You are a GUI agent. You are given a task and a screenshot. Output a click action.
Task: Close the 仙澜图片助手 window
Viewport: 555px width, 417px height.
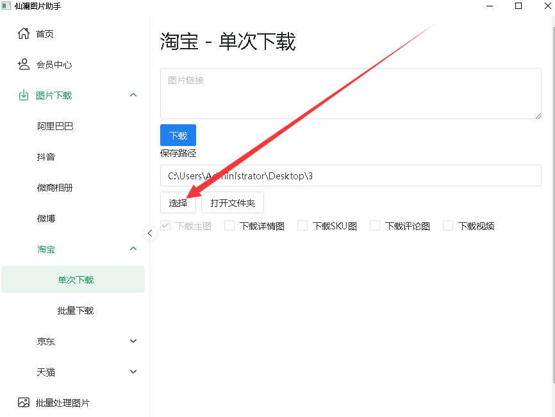(x=547, y=6)
